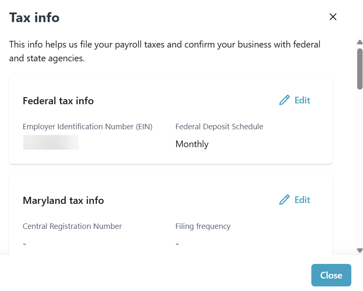Viewport: 363px width, 291px height.
Task: Click the Filing frequency label
Action: click(x=203, y=226)
